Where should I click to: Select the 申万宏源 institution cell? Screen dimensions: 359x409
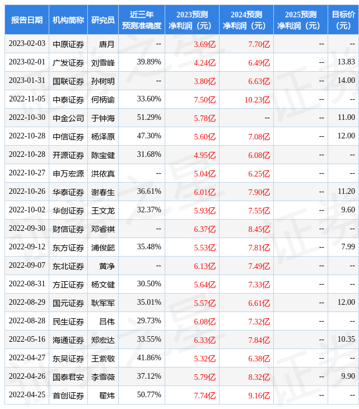pos(68,174)
